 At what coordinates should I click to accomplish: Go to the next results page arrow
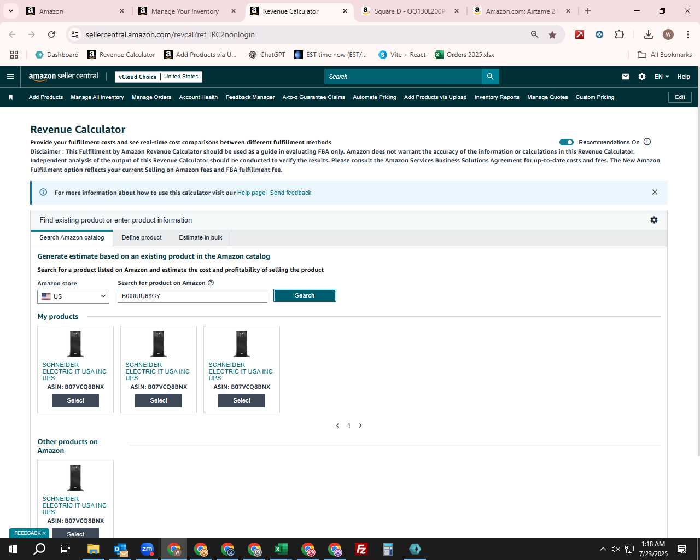click(x=360, y=425)
